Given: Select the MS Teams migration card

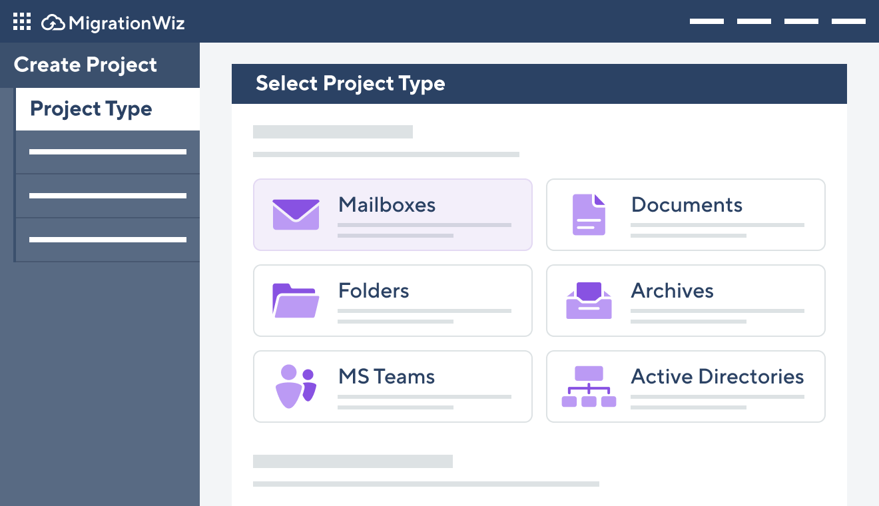Looking at the screenshot, I should [x=392, y=386].
